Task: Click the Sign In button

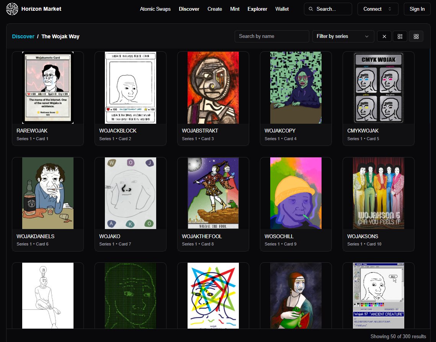Action: pyautogui.click(x=417, y=9)
